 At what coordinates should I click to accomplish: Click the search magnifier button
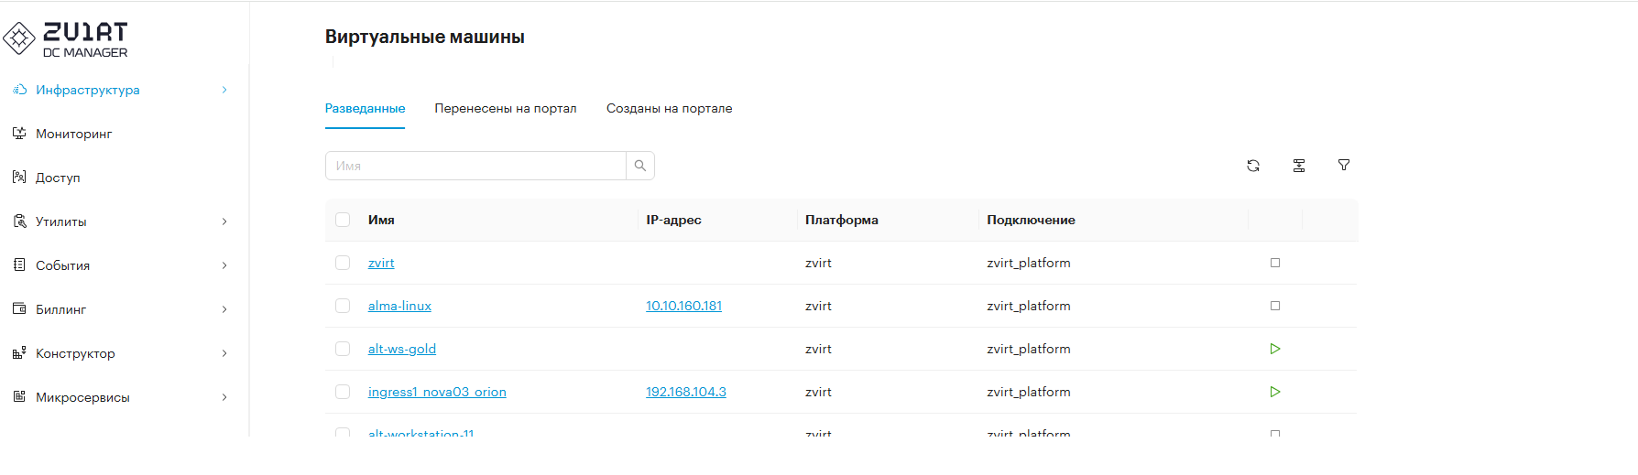640,166
